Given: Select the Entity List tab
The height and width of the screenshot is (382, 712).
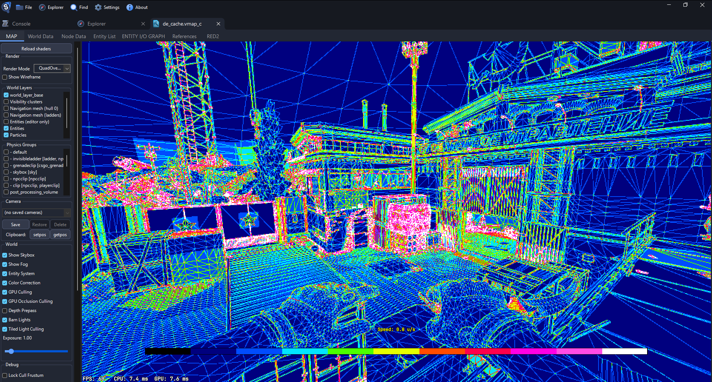Looking at the screenshot, I should 105,36.
